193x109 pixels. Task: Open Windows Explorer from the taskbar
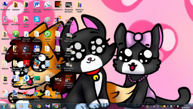[12, 106]
